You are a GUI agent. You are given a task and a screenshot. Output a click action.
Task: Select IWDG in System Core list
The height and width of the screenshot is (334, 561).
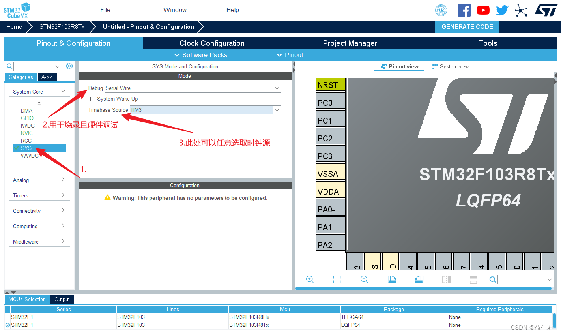[28, 126]
